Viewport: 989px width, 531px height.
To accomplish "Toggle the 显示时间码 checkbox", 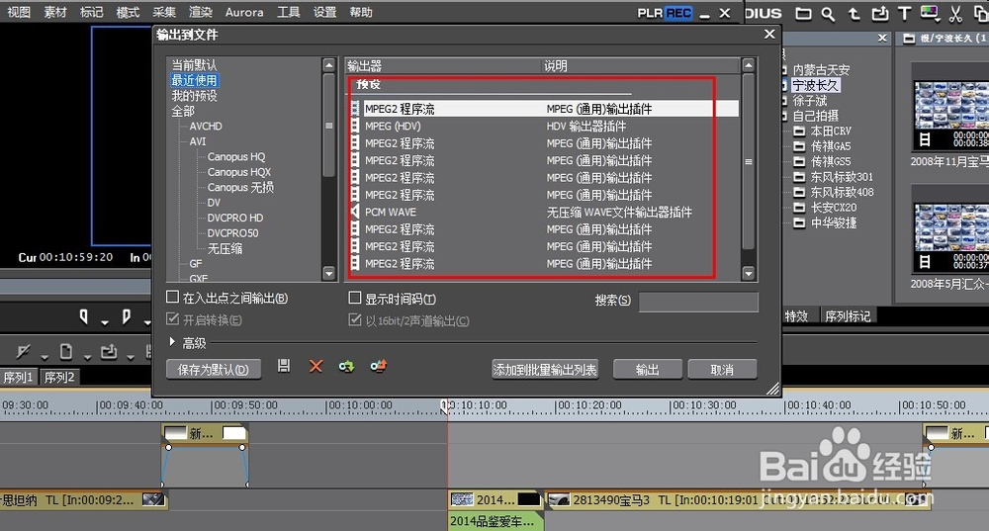I will click(x=355, y=298).
